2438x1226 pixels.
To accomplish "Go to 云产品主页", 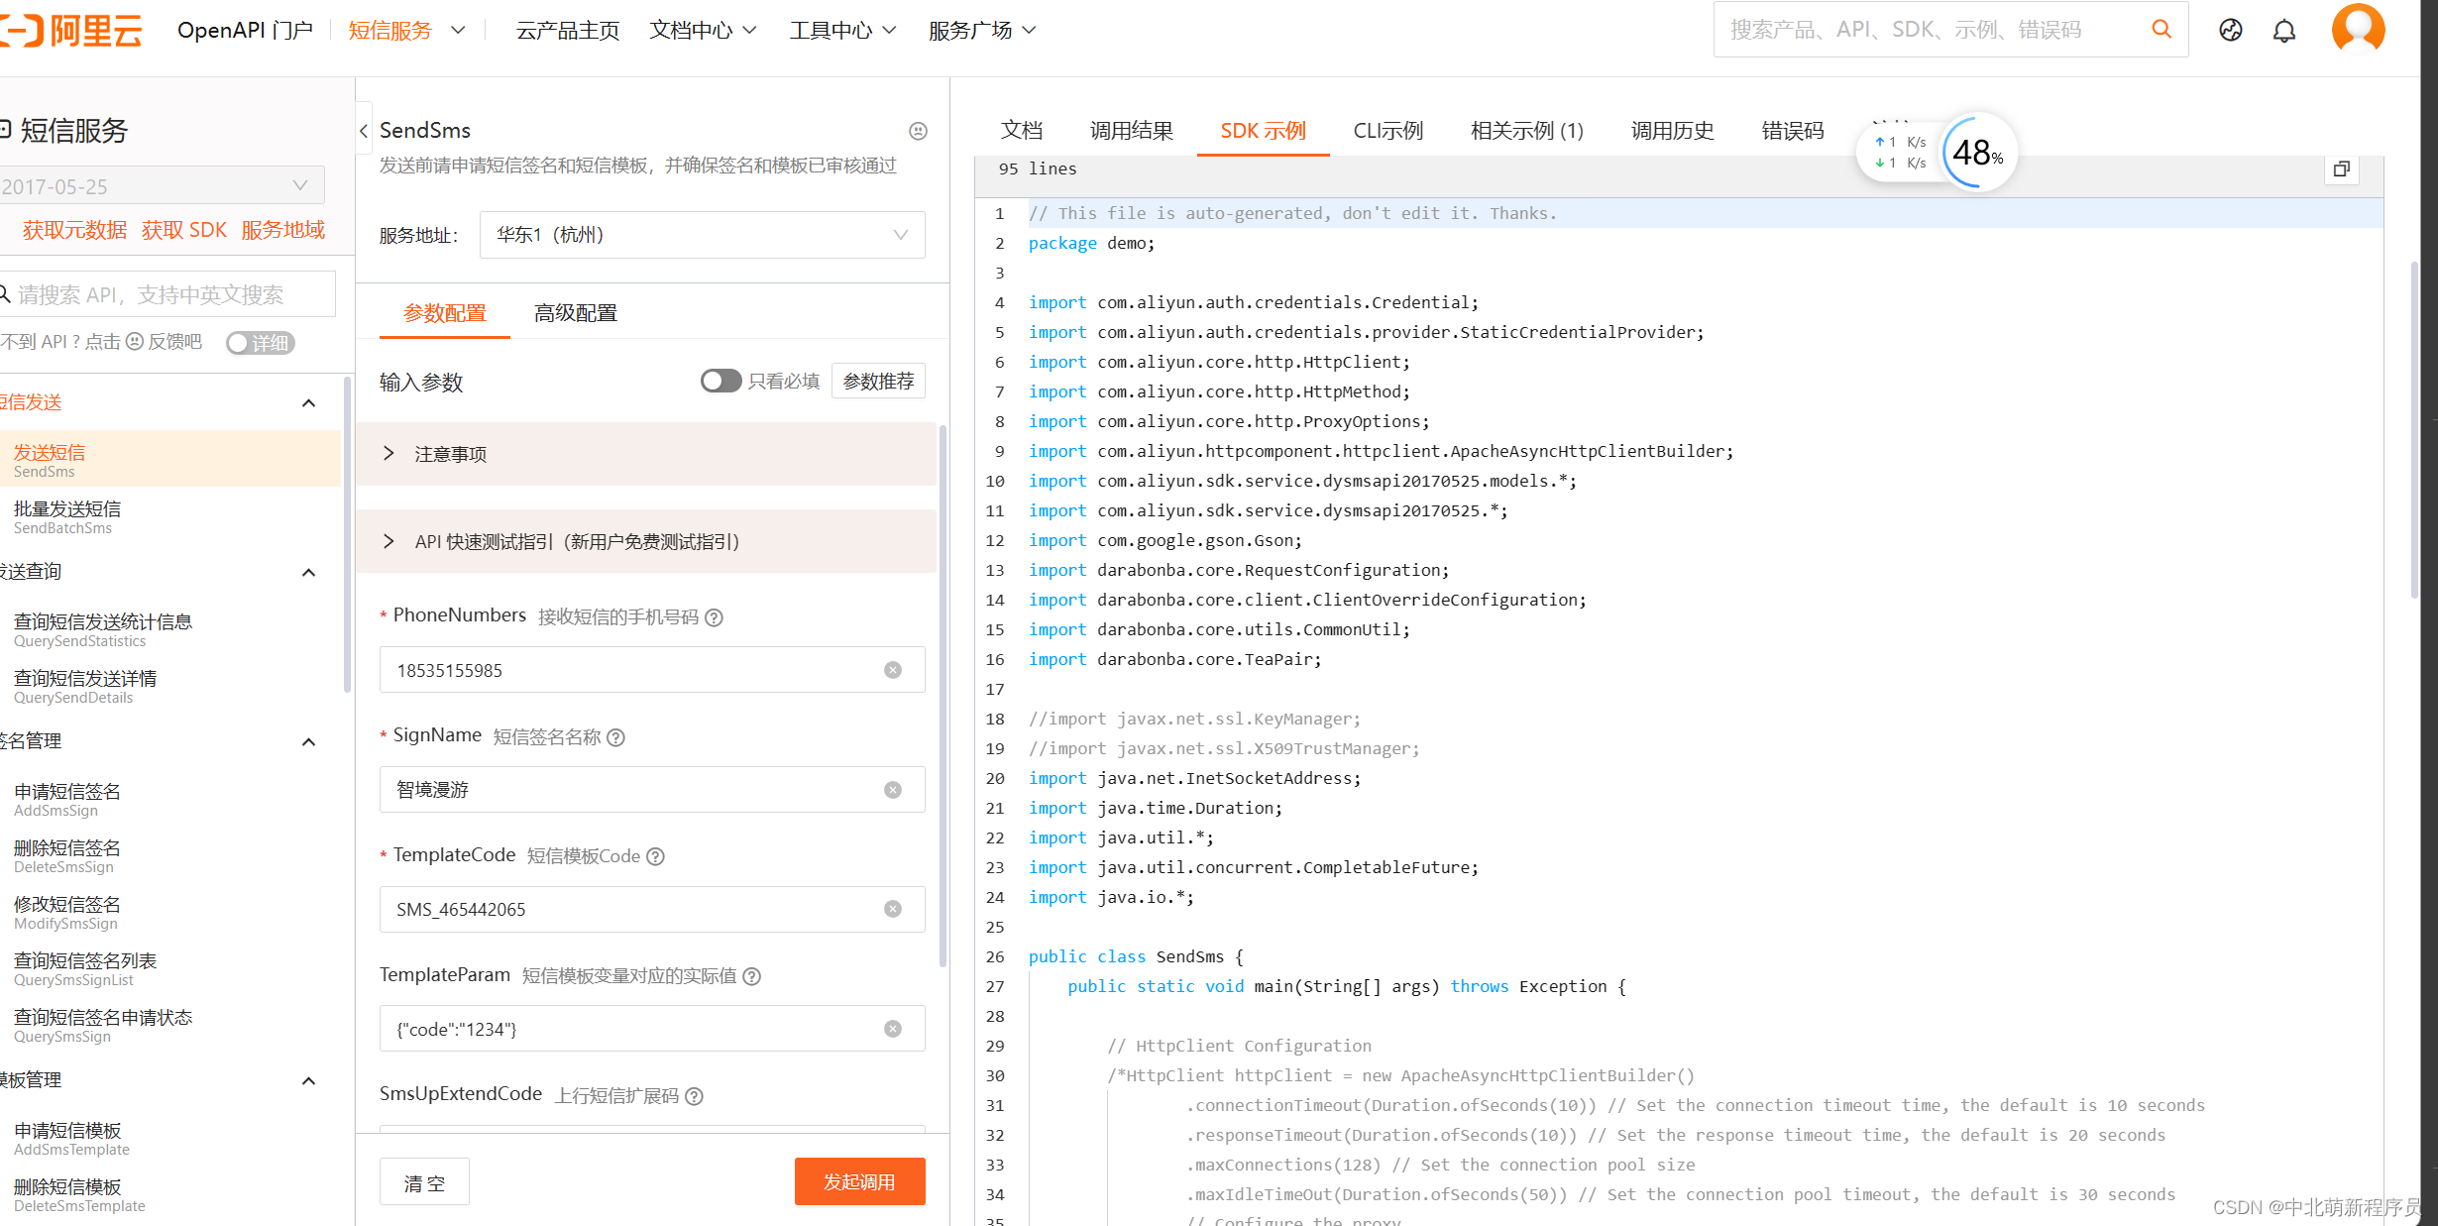I will pyautogui.click(x=568, y=31).
